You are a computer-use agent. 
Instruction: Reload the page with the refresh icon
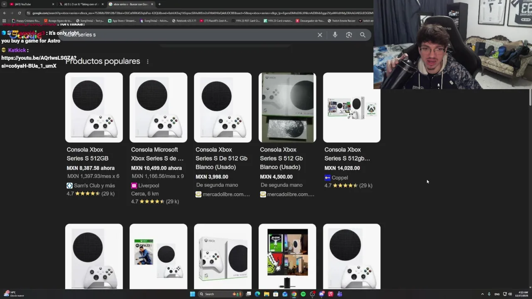coord(19,13)
